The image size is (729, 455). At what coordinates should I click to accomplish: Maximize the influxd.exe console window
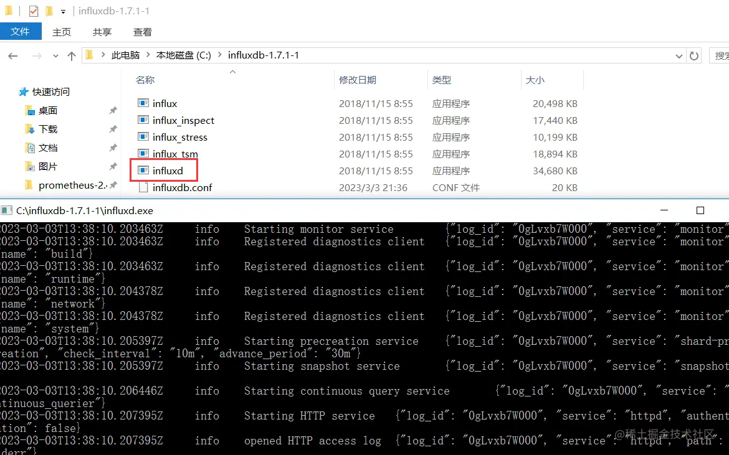[700, 210]
